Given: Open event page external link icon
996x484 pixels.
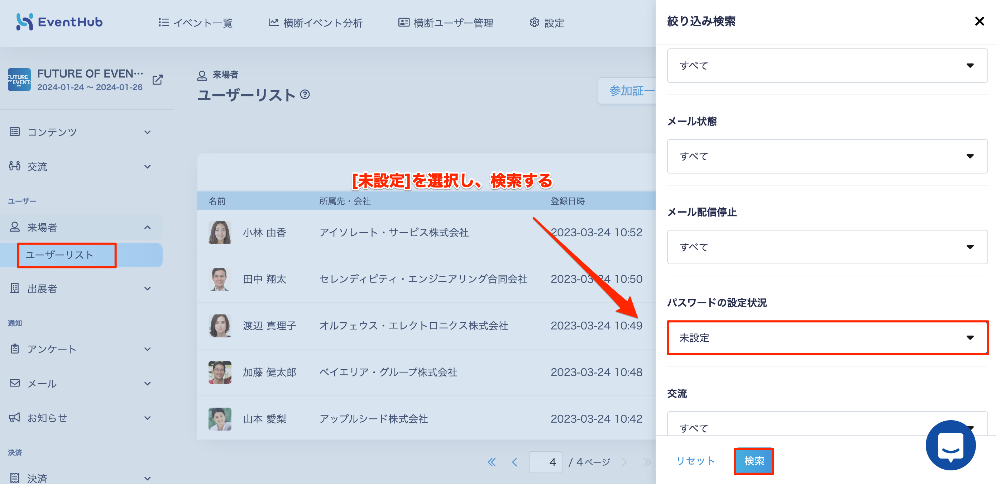Looking at the screenshot, I should (x=157, y=80).
